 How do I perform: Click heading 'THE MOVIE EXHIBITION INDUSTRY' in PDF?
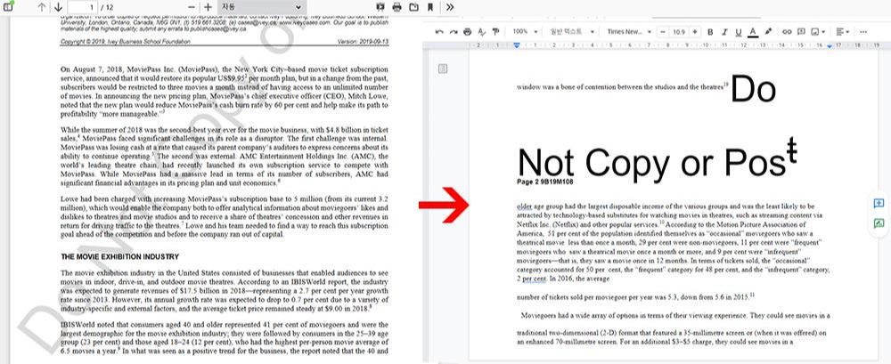pos(120,256)
